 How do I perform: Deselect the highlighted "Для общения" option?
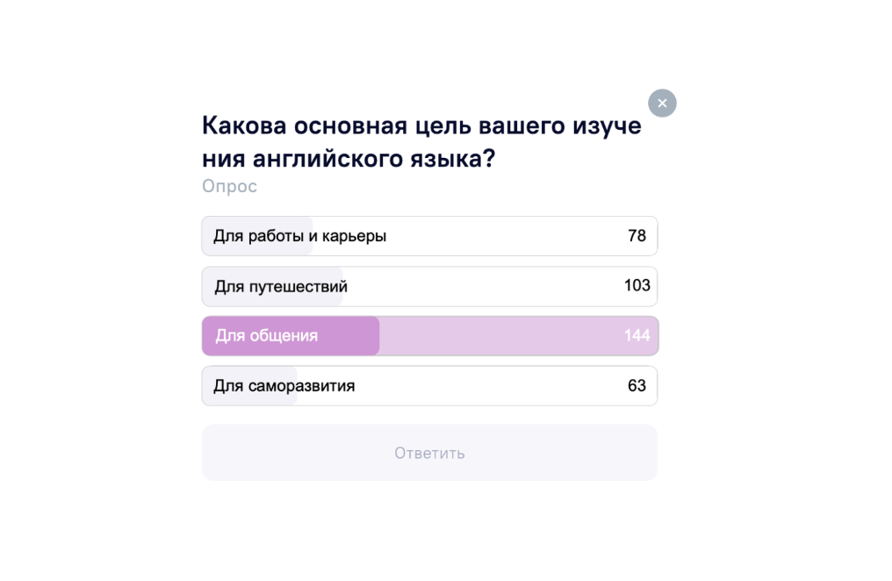click(x=267, y=336)
